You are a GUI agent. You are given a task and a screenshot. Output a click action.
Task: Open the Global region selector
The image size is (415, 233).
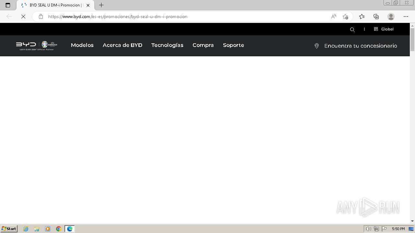[x=384, y=29]
